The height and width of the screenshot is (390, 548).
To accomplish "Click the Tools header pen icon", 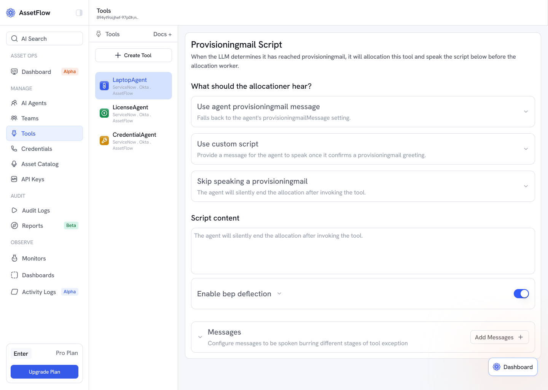I will (x=99, y=34).
